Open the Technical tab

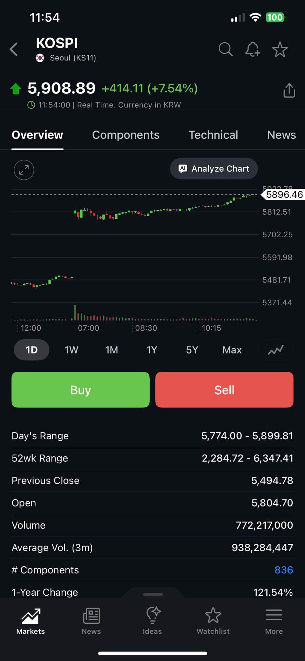213,135
